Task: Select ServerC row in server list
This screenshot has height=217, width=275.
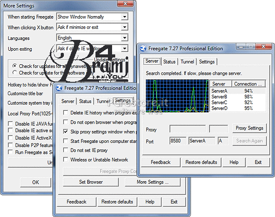Action: [x=238, y=103]
